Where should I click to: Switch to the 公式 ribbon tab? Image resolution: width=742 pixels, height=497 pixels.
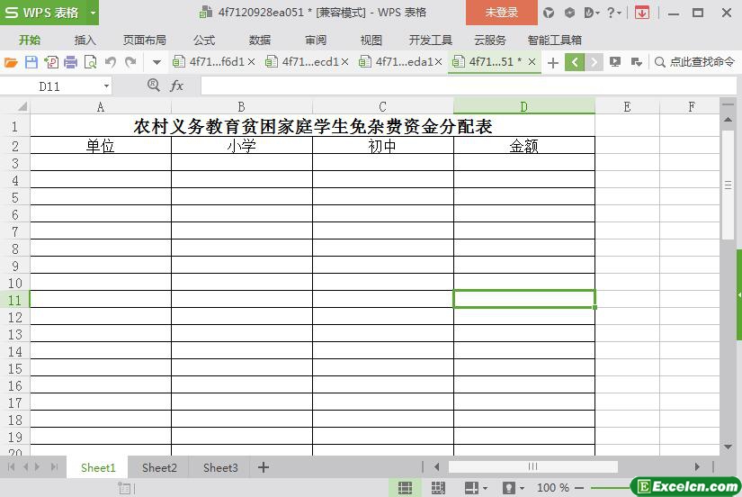204,41
